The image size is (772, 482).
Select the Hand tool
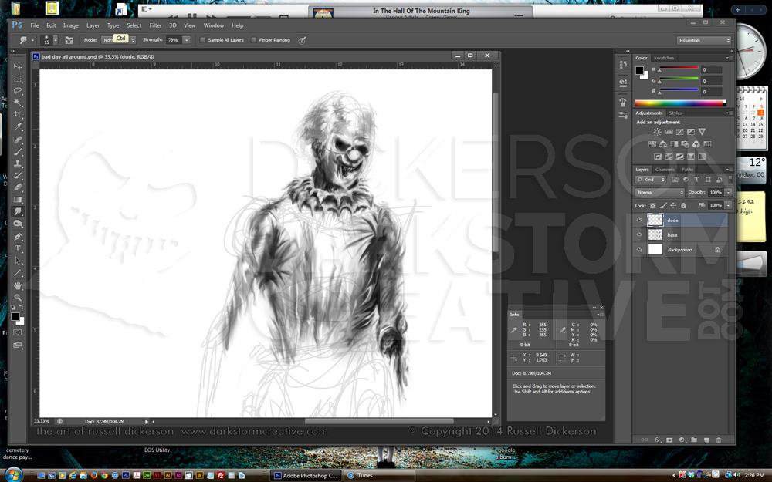18,286
